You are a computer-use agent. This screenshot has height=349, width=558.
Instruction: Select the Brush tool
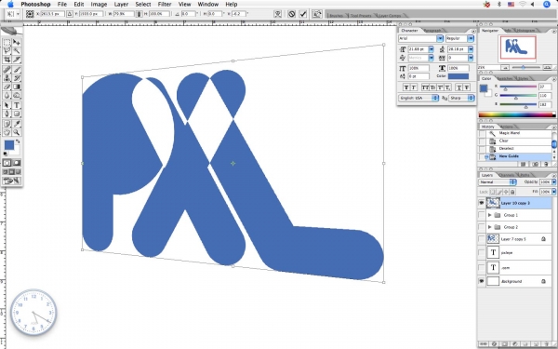pyautogui.click(x=17, y=70)
